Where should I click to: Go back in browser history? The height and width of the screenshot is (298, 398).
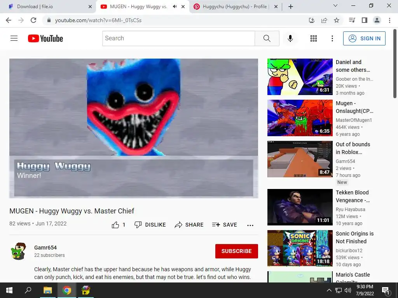[x=9, y=20]
